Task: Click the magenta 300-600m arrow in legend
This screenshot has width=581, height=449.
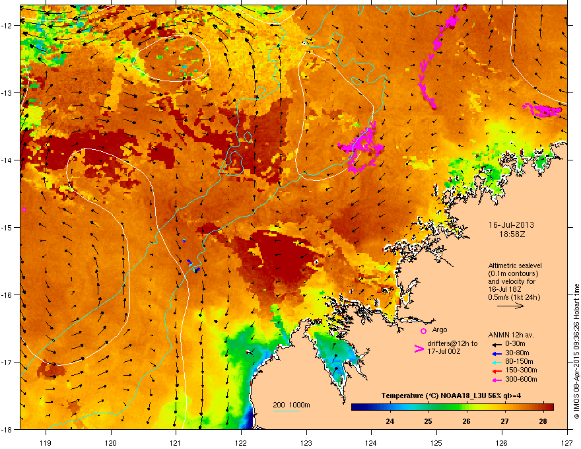Action: click(x=497, y=380)
